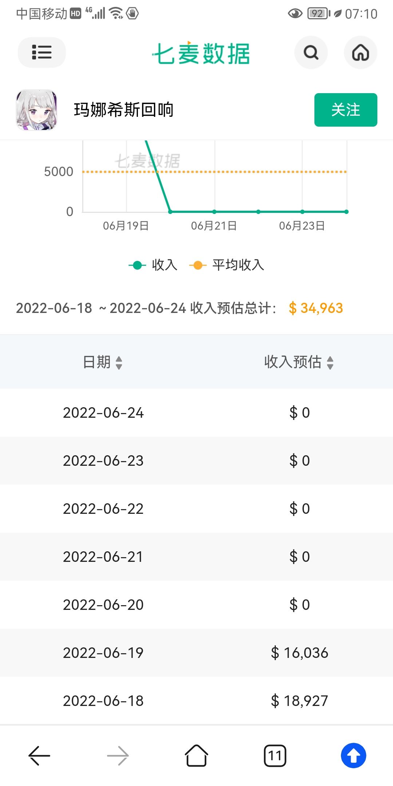Screen dimensions: 393x786
Task: Tap blue scroll-to-top arrow button
Action: (353, 756)
